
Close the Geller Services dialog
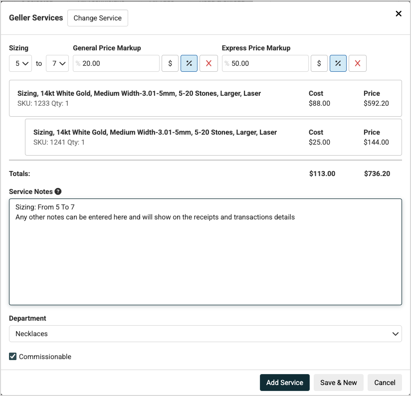coord(399,13)
